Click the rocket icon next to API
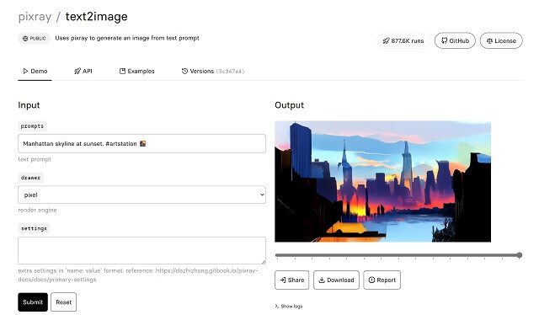 [x=77, y=71]
